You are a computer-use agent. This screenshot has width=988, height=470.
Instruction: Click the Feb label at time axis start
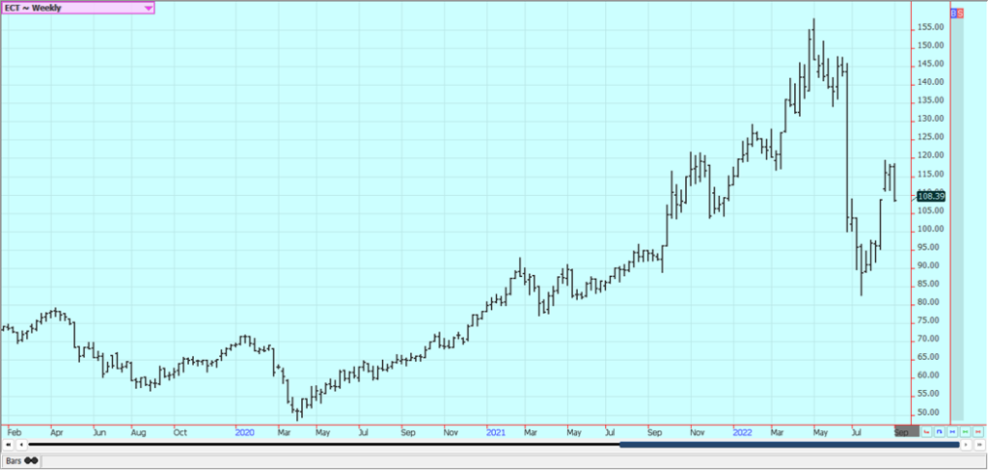tap(14, 432)
